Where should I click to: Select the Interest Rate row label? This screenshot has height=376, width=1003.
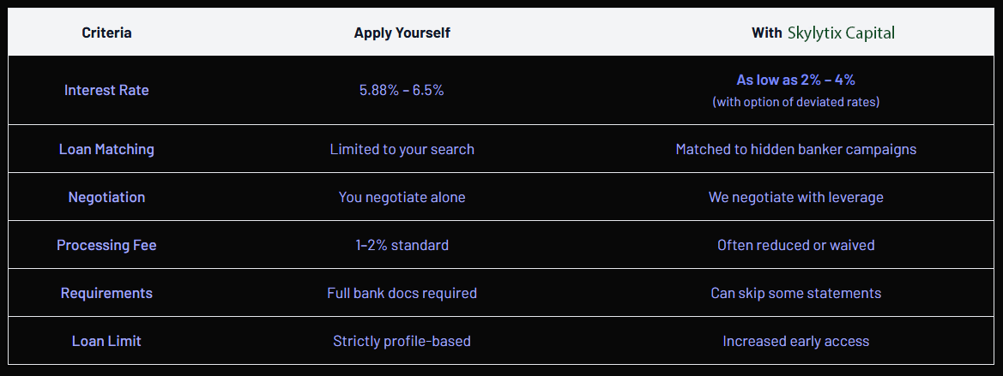(x=106, y=90)
